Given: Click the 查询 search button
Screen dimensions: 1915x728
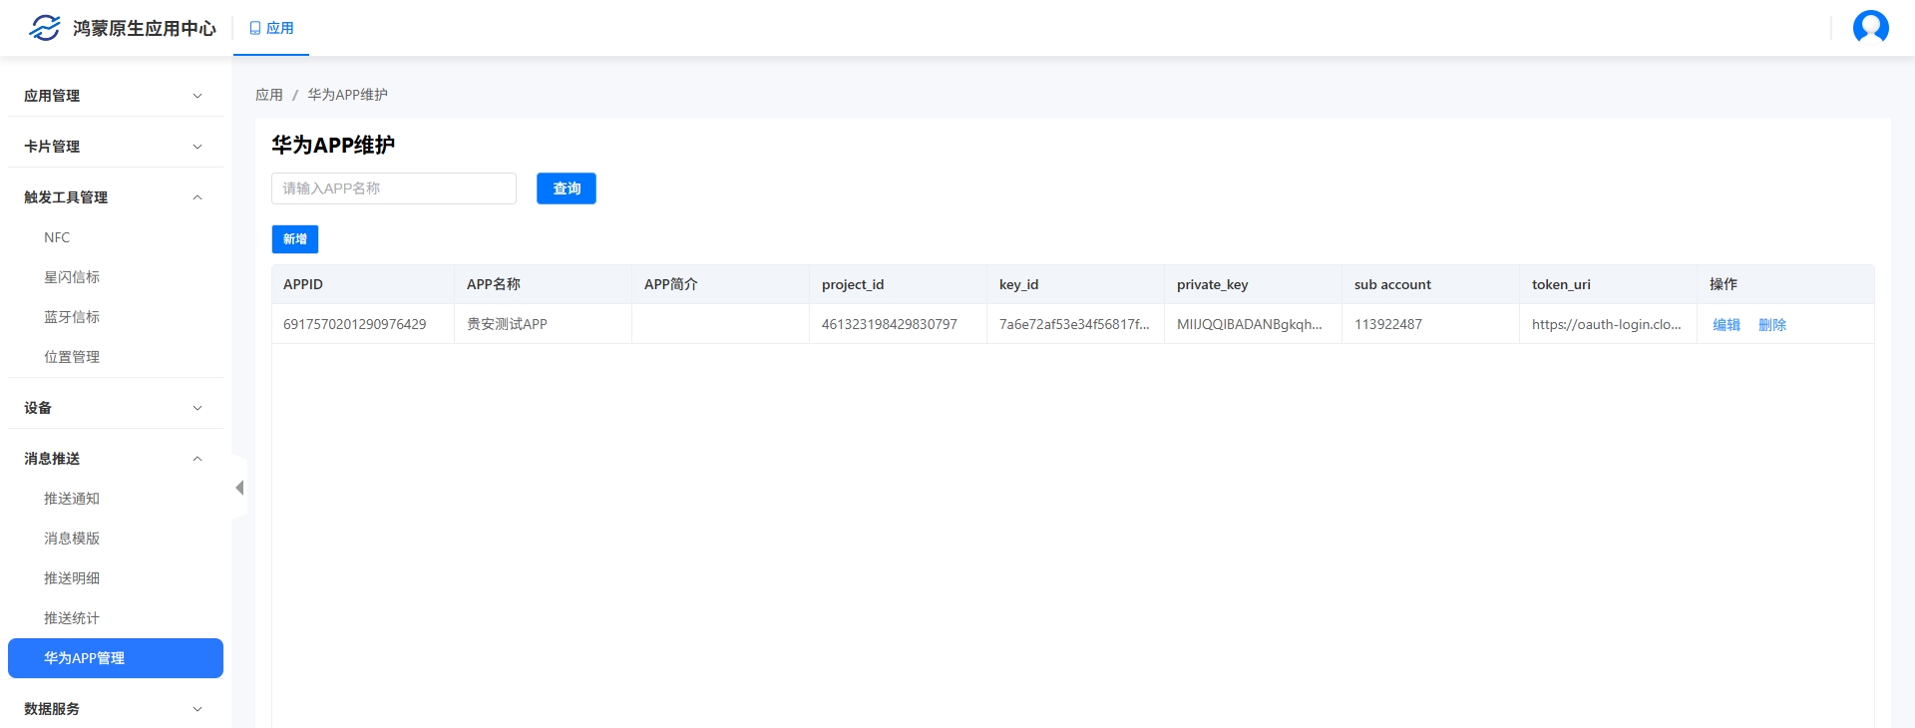Looking at the screenshot, I should (x=567, y=188).
